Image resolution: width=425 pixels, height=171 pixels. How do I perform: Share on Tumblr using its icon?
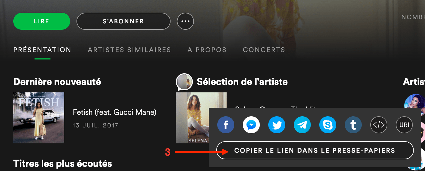353,125
